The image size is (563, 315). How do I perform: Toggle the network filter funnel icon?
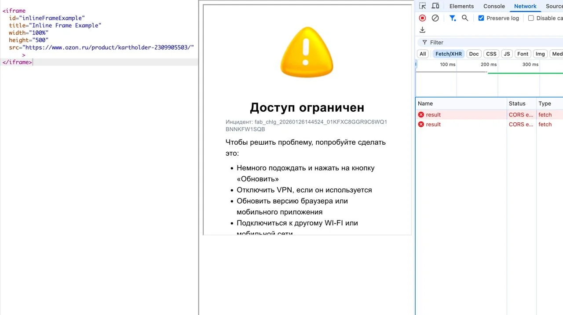tap(452, 18)
